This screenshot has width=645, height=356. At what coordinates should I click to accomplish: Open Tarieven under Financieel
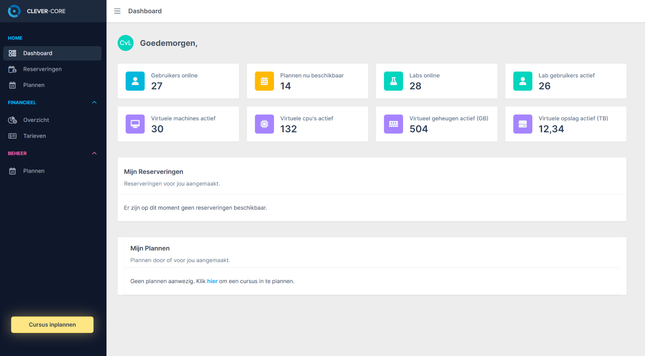pyautogui.click(x=52, y=136)
